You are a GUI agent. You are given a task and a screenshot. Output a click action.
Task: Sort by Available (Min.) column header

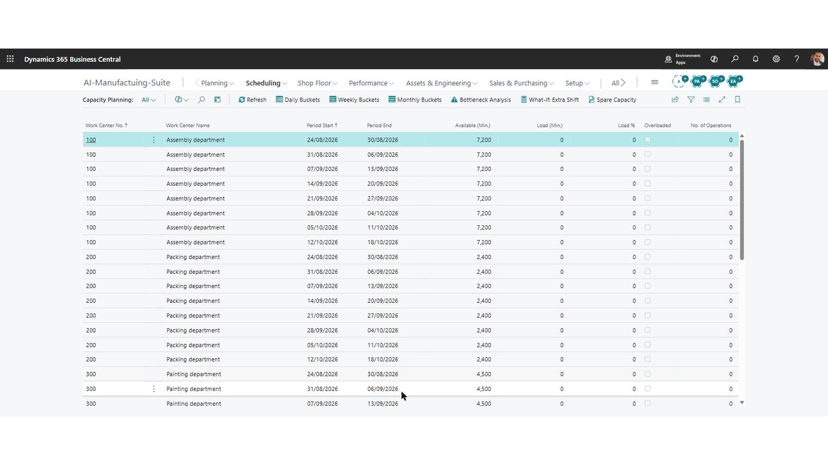click(x=473, y=126)
